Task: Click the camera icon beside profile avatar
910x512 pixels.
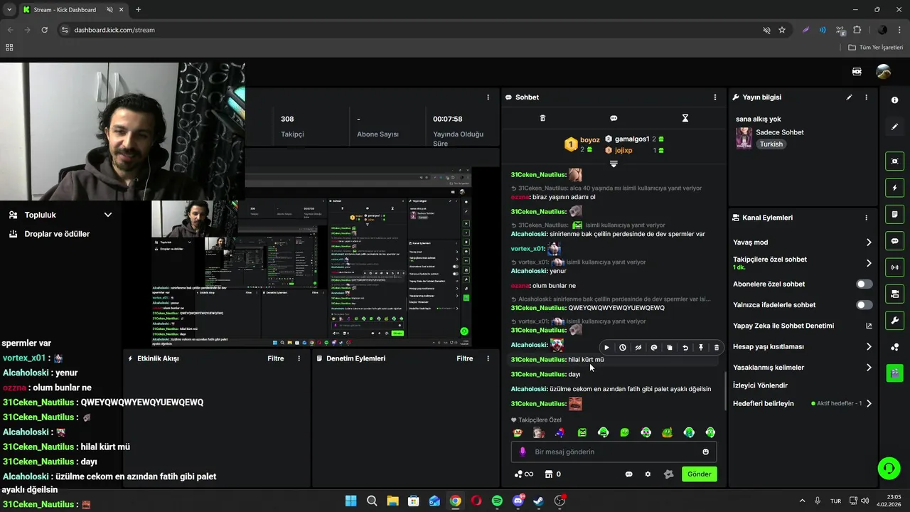Action: click(857, 71)
